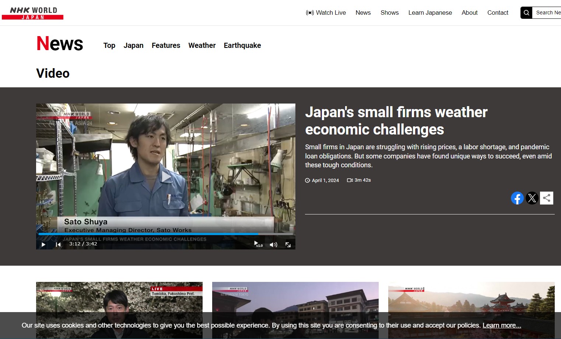The height and width of the screenshot is (339, 561).
Task: Open the News navigation menu
Action: [363, 13]
